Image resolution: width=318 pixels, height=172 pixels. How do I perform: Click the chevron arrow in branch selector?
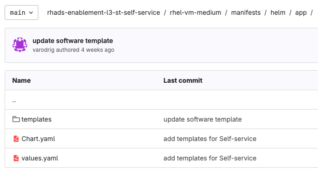pyautogui.click(x=31, y=13)
